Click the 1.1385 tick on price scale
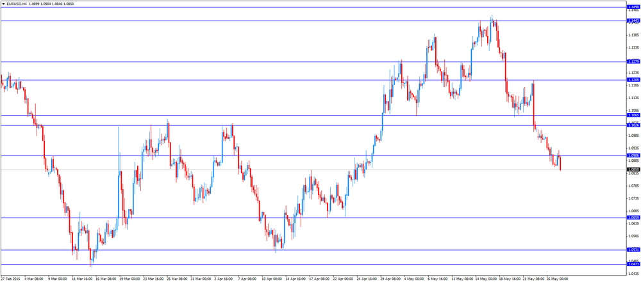Viewport: 641px width, 282px height. [633, 35]
